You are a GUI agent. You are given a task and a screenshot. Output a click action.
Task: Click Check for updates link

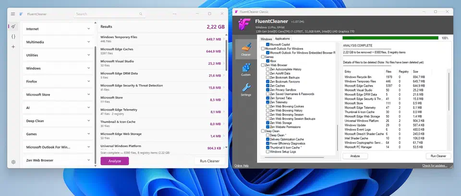click(x=435, y=166)
